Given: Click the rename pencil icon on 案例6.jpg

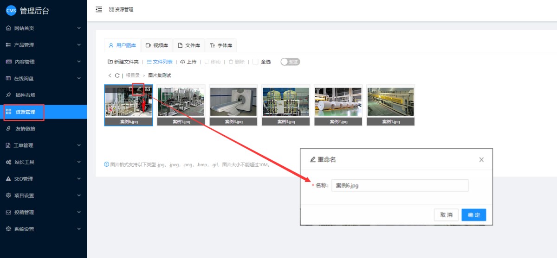Looking at the screenshot, I should [139, 89].
